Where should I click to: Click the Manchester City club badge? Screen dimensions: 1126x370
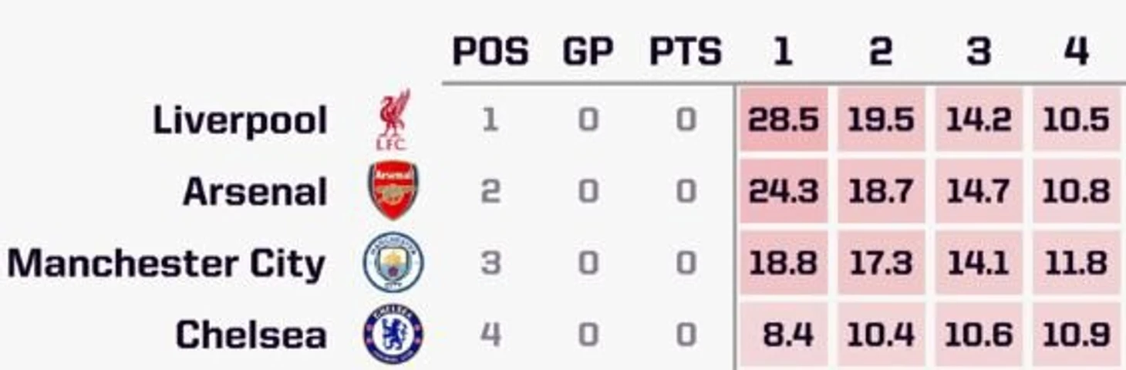(x=393, y=262)
